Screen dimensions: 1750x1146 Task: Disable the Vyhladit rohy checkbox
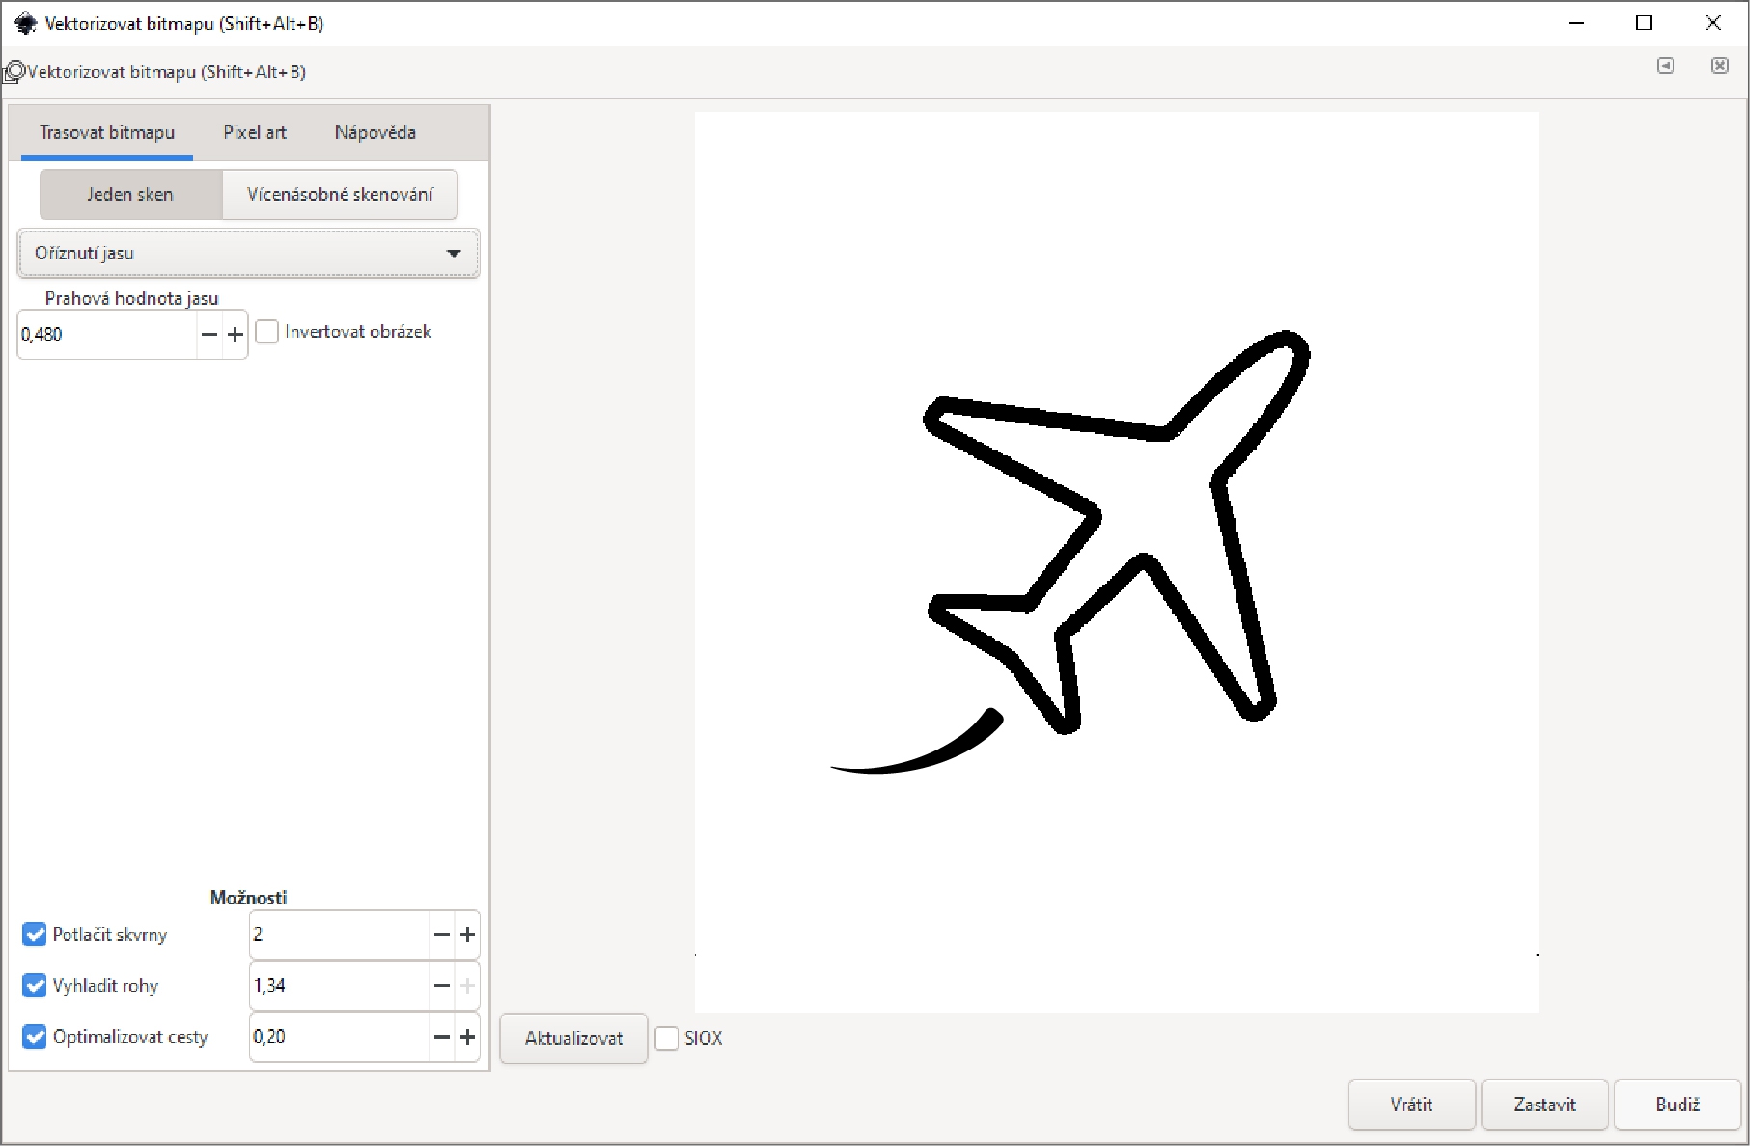tap(35, 986)
